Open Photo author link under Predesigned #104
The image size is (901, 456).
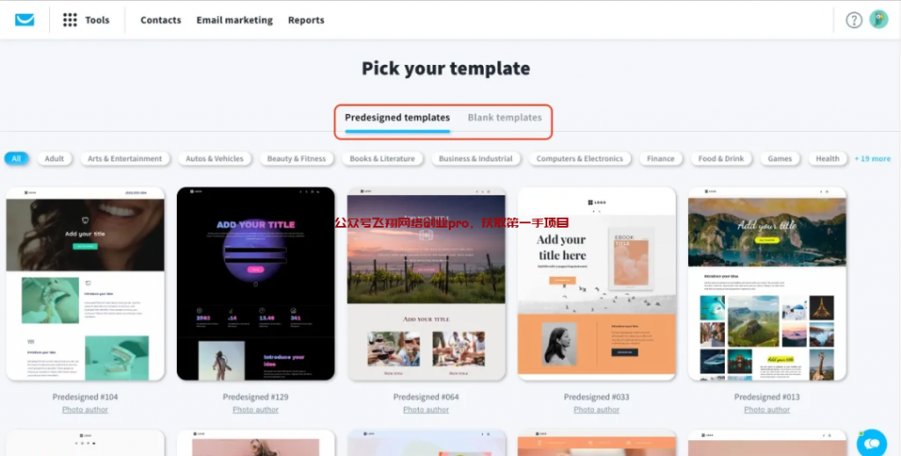tap(85, 409)
